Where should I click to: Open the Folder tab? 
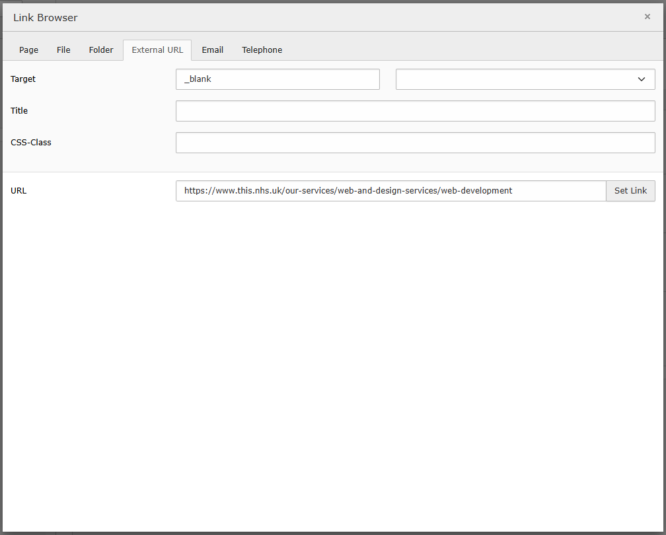coord(101,50)
